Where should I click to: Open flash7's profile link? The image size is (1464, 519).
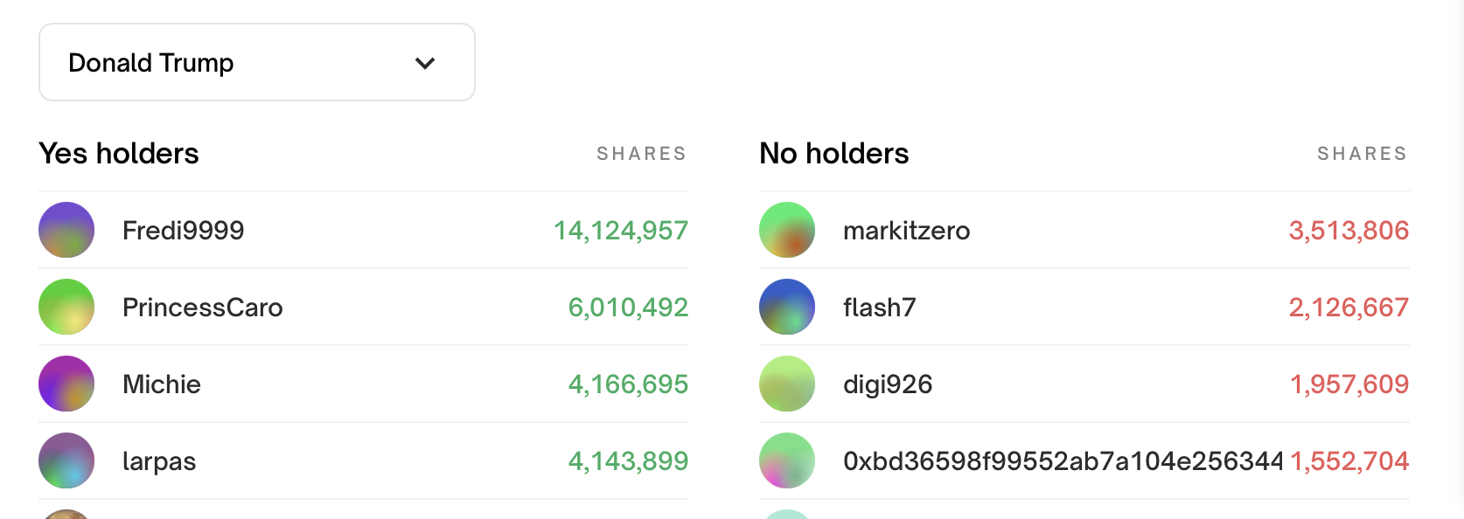(880, 308)
